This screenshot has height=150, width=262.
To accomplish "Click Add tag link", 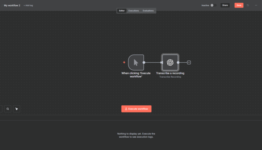I will (28, 6).
